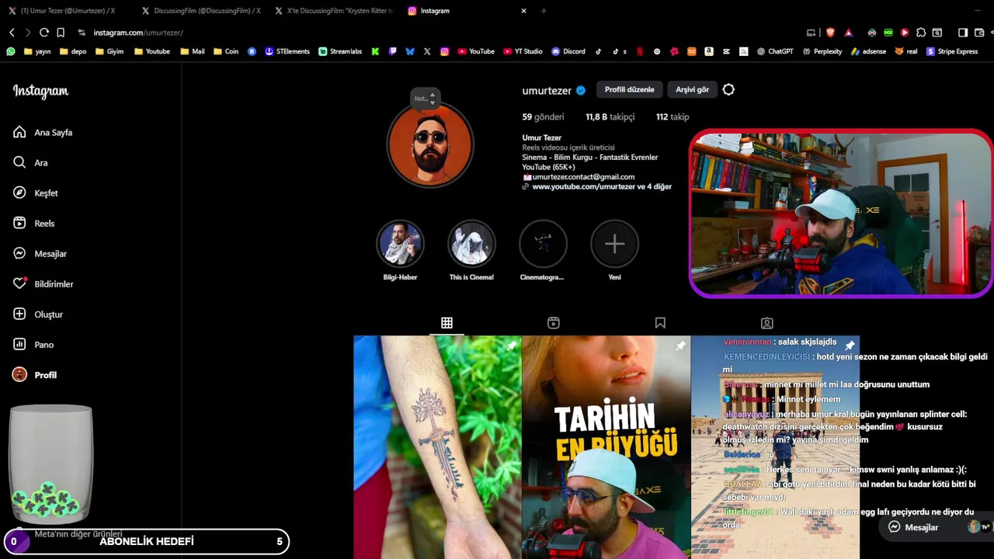Open Instagram bookmark icon in bookmarks bar

(x=445, y=51)
